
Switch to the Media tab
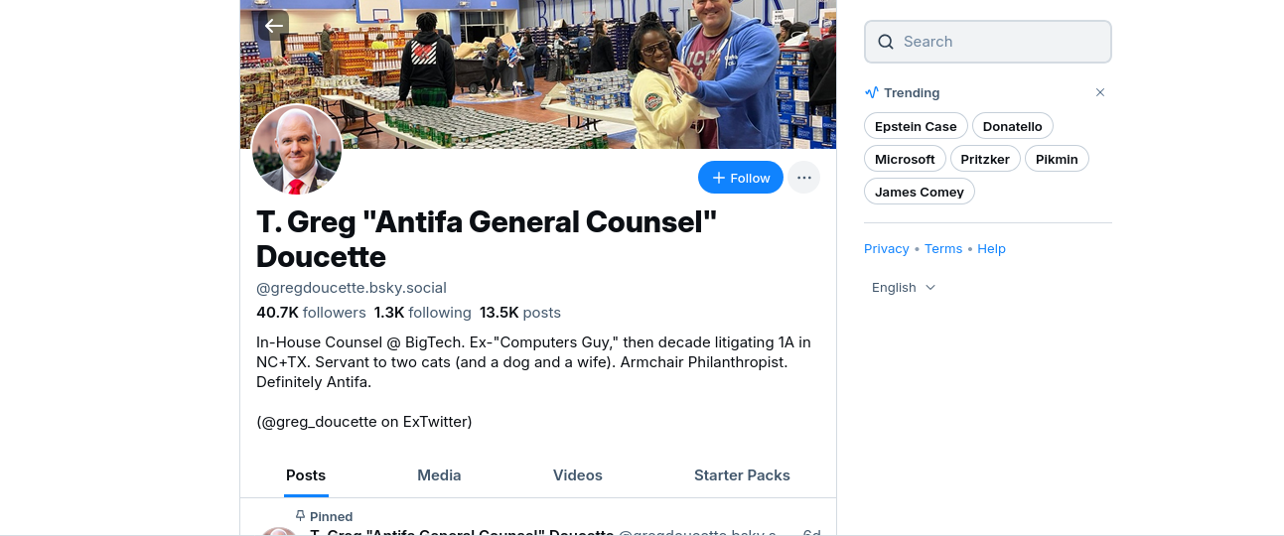(x=439, y=475)
